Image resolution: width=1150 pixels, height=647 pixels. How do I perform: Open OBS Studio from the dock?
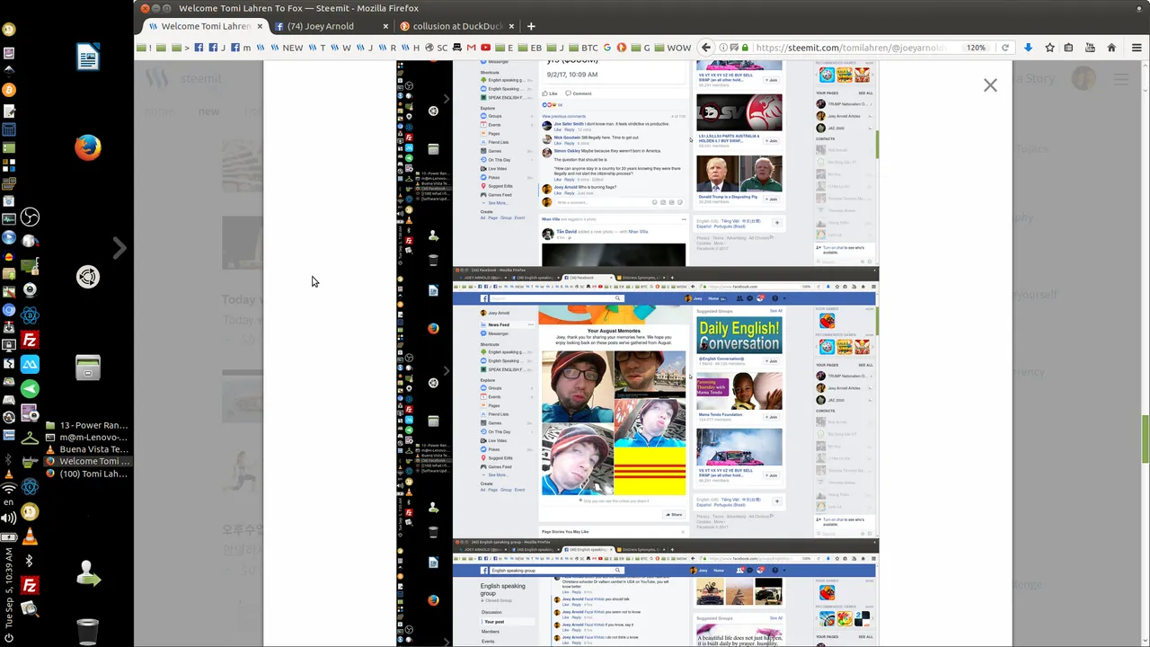30,217
